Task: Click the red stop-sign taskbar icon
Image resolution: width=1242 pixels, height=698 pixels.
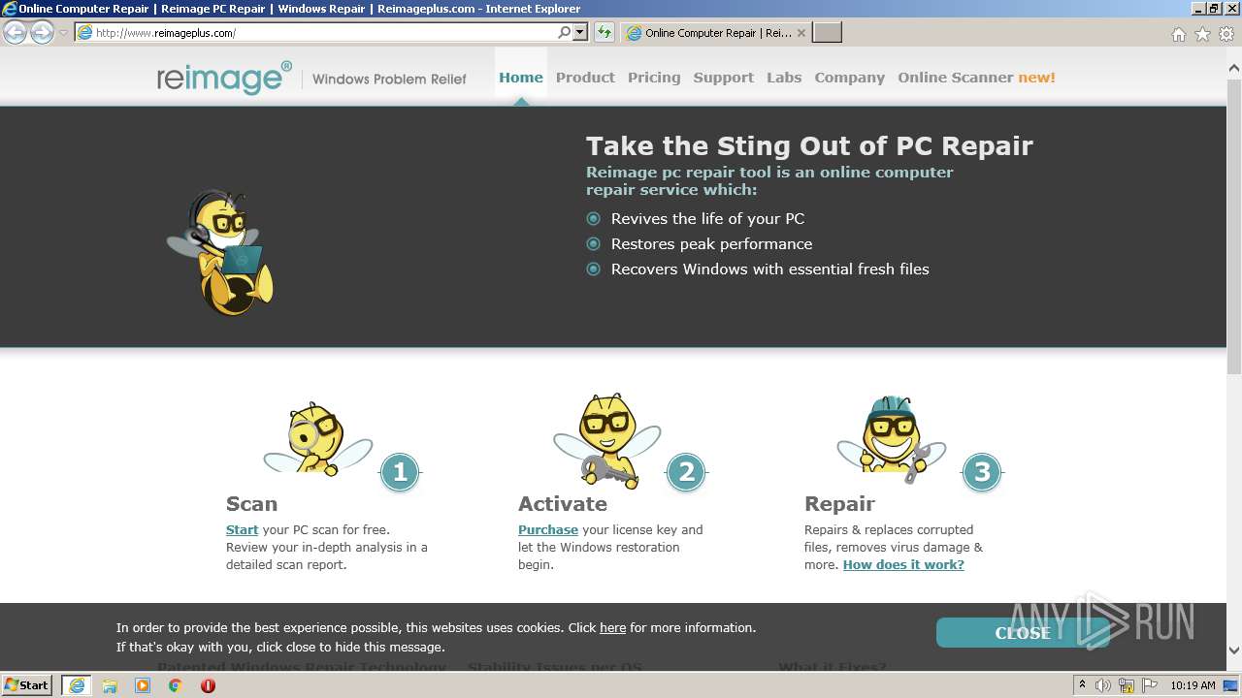Action: [x=208, y=685]
